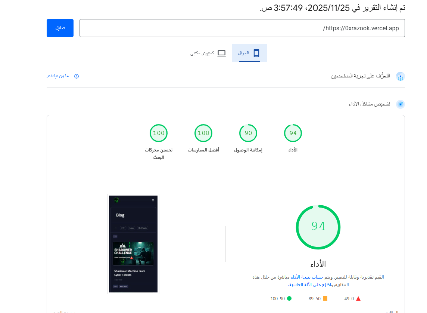Viewport: 427px width, 313px height.
Task: Click the إمكانية الوصول label text
Action: coord(248,150)
